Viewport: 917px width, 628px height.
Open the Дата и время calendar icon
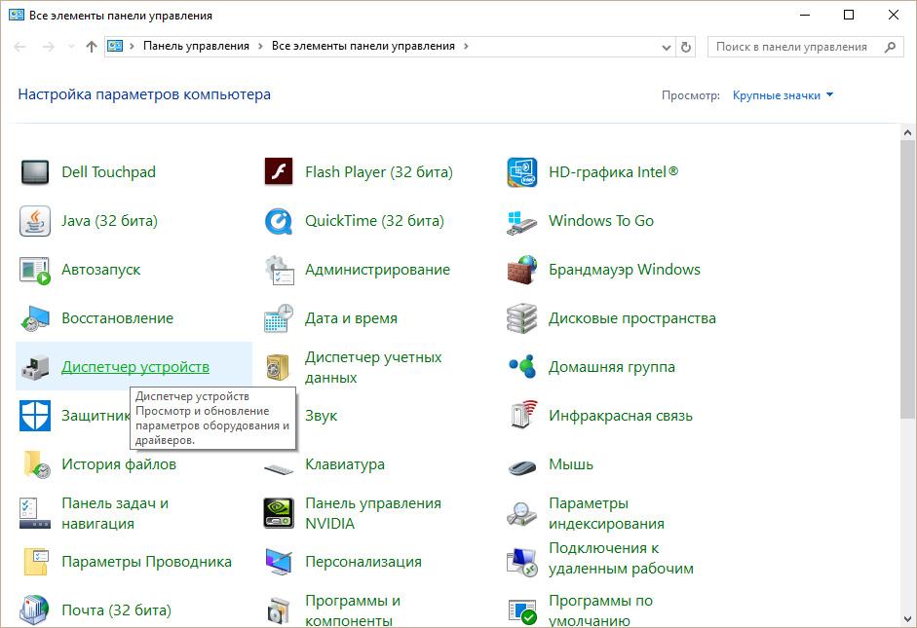pos(279,318)
